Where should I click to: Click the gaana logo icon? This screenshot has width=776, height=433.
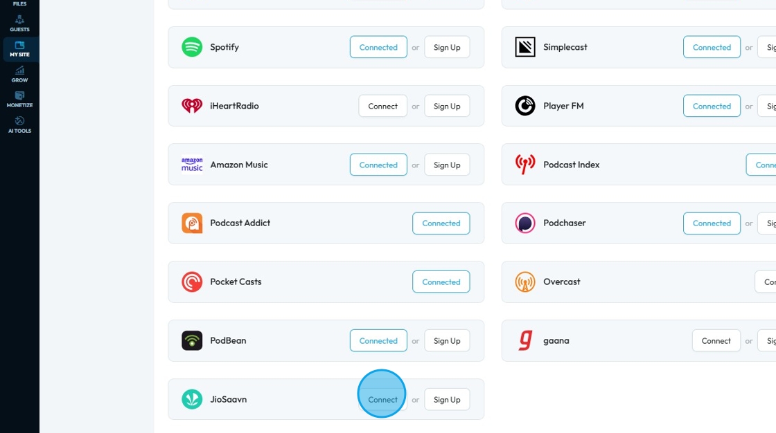coord(525,340)
